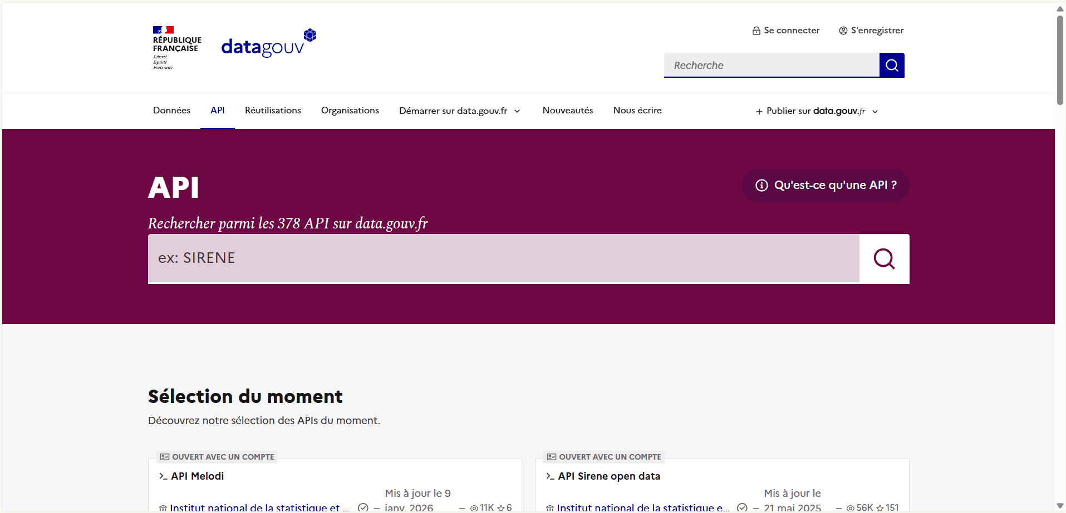The image size is (1066, 513).
Task: Open the API Melodi card title
Action: pos(198,476)
